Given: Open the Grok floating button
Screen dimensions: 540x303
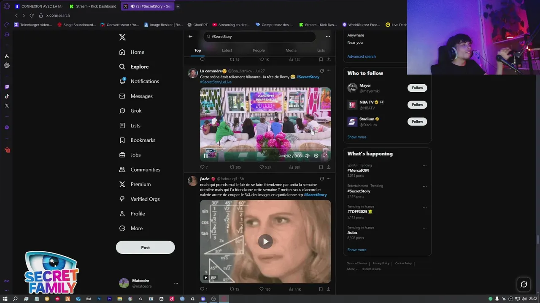Looking at the screenshot, I should click(x=524, y=284).
